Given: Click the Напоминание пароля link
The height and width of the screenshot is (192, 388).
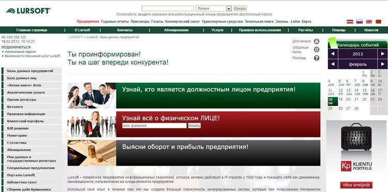Looking at the screenshot, I should pos(20,52).
